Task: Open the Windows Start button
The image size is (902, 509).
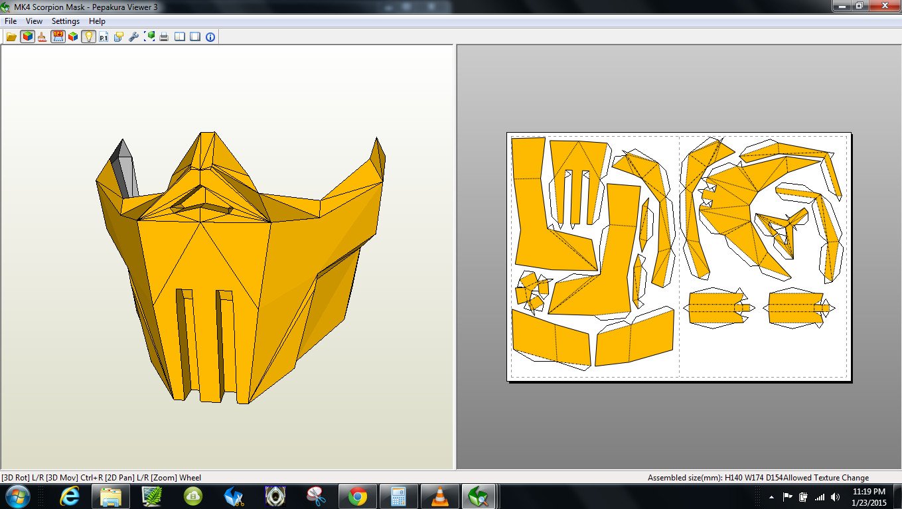Action: pos(17,496)
